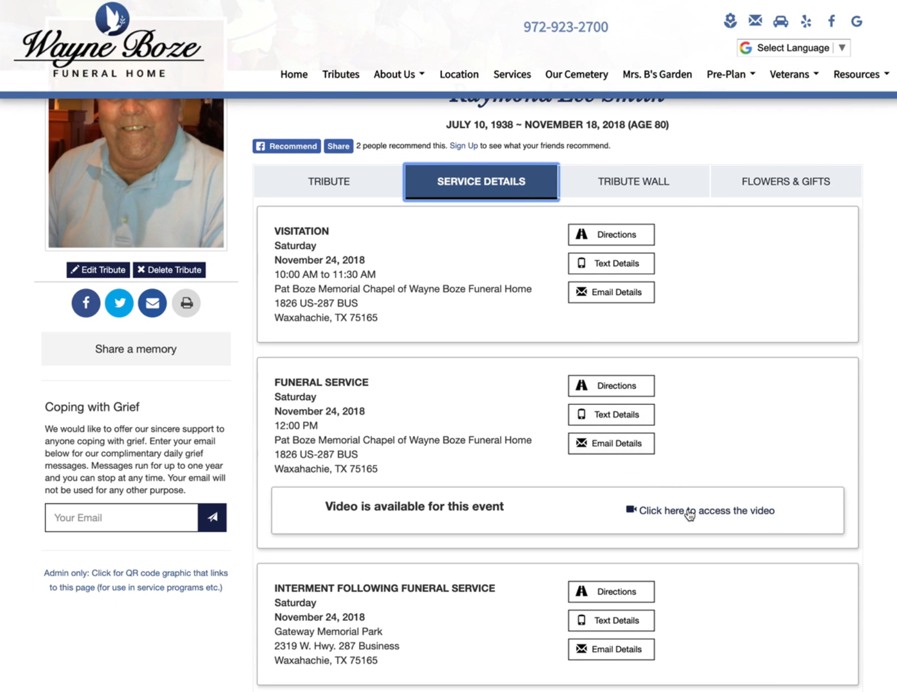The height and width of the screenshot is (692, 897).
Task: Get Directions for the Visitation
Action: 611,235
